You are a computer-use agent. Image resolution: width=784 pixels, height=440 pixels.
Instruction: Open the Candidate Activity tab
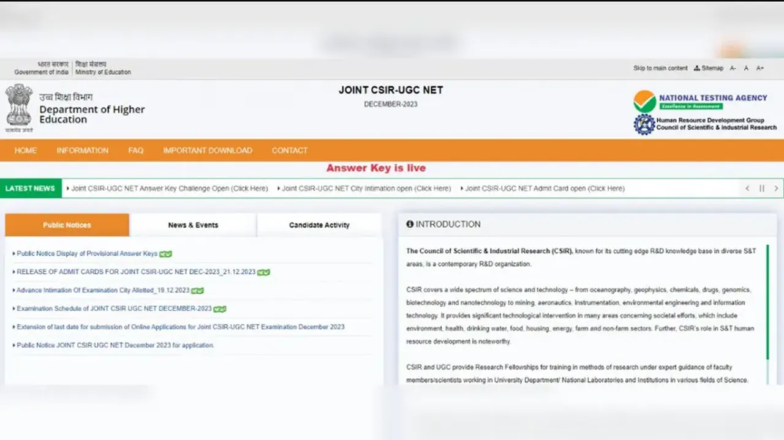click(318, 225)
